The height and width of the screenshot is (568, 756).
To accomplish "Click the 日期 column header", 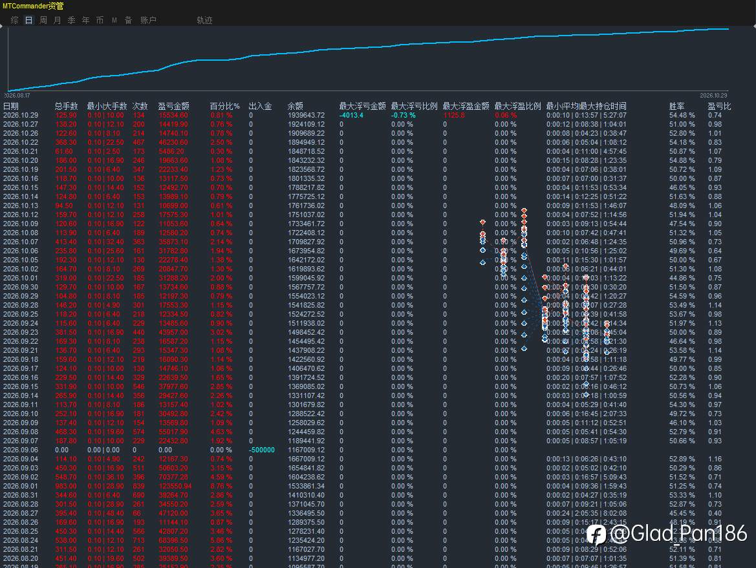I will coord(11,106).
